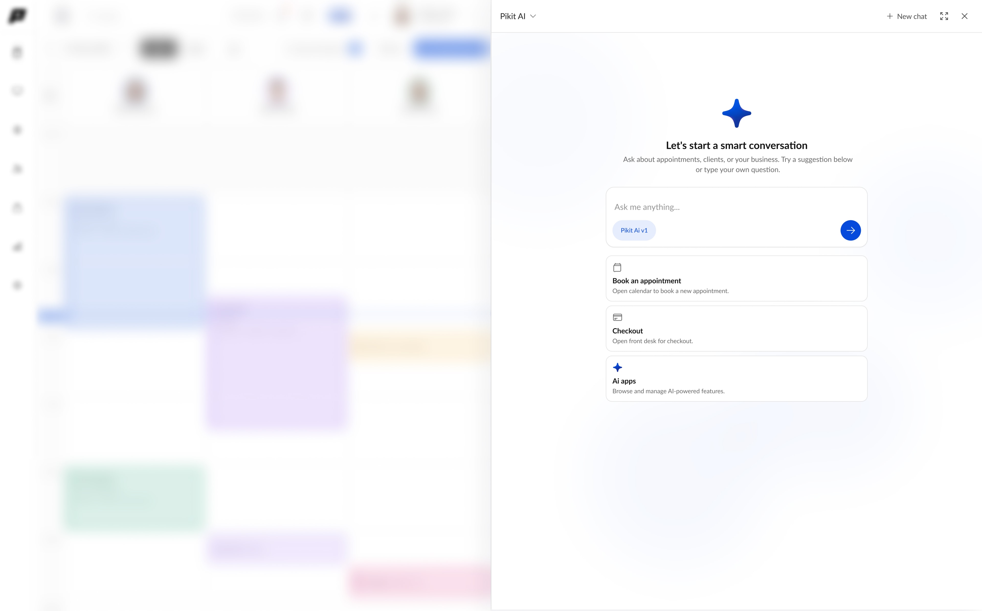Expand the chat panel to fullscreen

pos(944,16)
